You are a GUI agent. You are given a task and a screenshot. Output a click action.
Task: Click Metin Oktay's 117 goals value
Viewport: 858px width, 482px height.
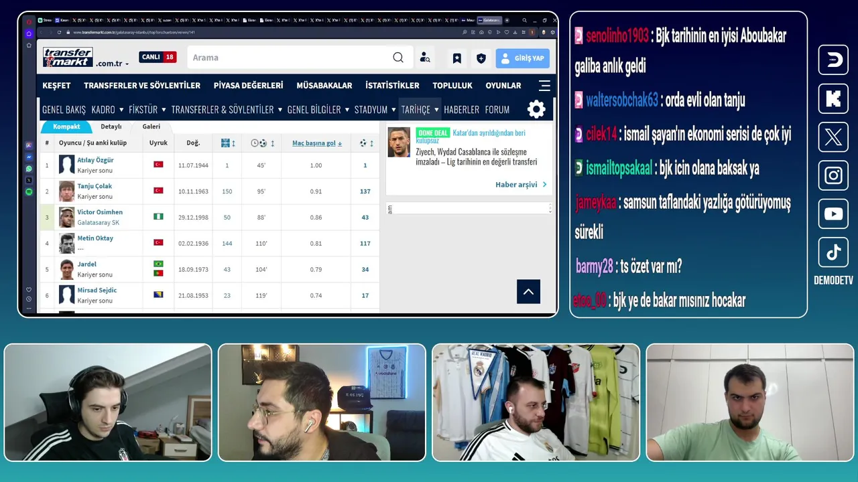coord(365,244)
